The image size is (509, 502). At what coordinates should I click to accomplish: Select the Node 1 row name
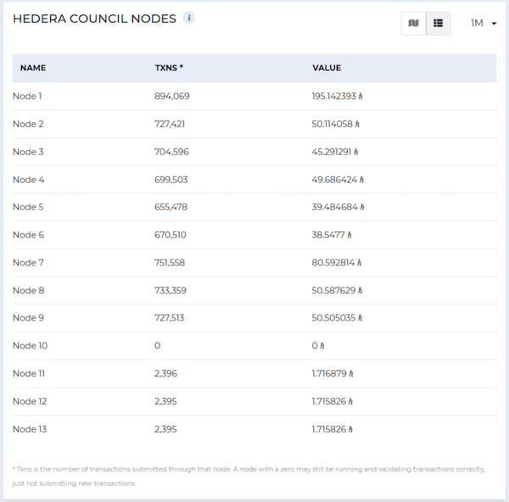[27, 96]
